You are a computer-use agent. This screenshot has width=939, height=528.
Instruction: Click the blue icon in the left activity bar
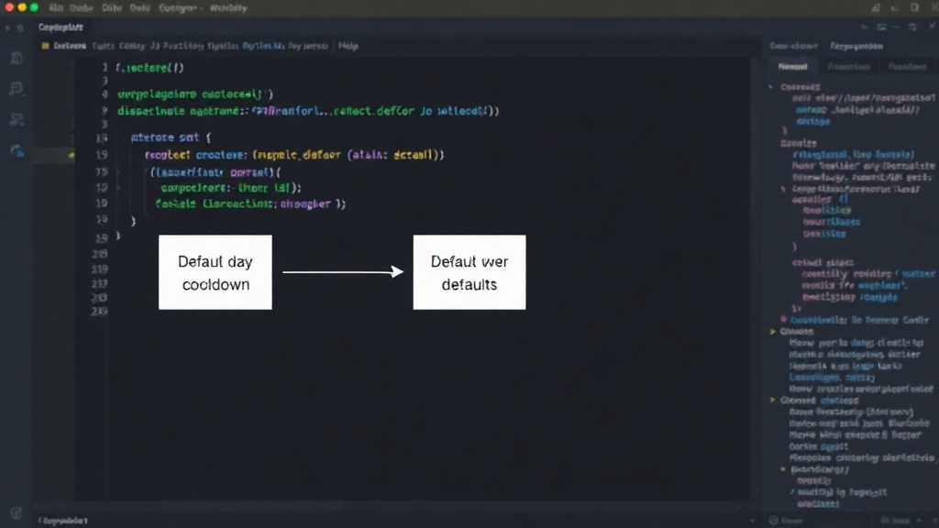click(x=17, y=151)
